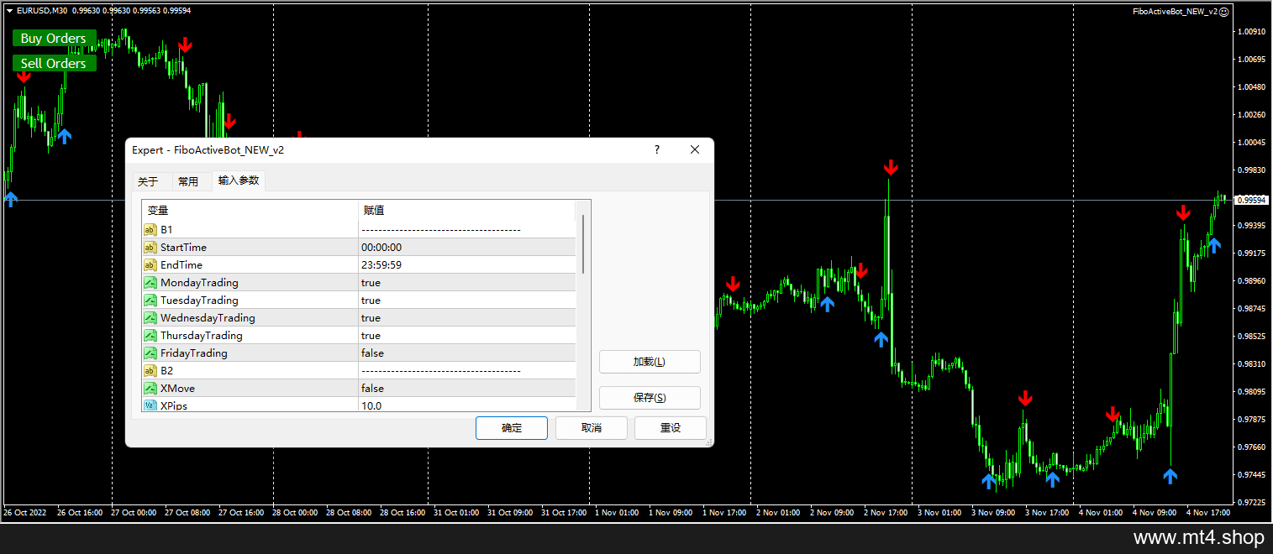The width and height of the screenshot is (1273, 554).
Task: Click the XMove boolean icon
Action: point(150,389)
